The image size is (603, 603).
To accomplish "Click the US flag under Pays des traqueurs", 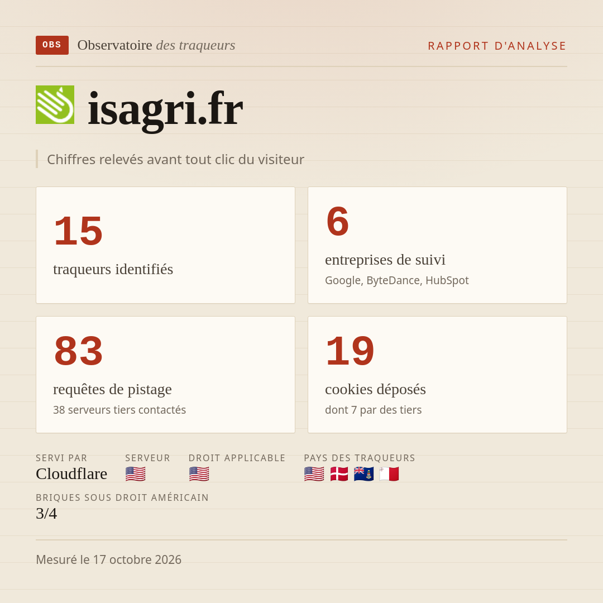I will [x=314, y=474].
